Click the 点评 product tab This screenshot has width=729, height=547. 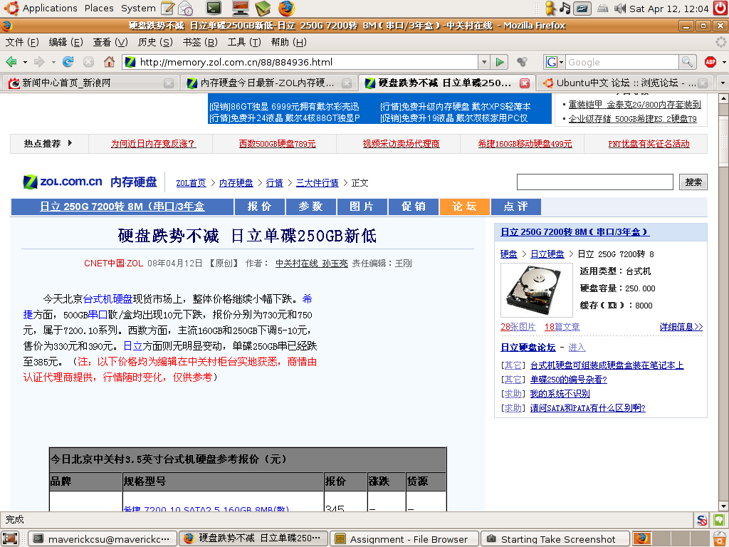(x=515, y=207)
